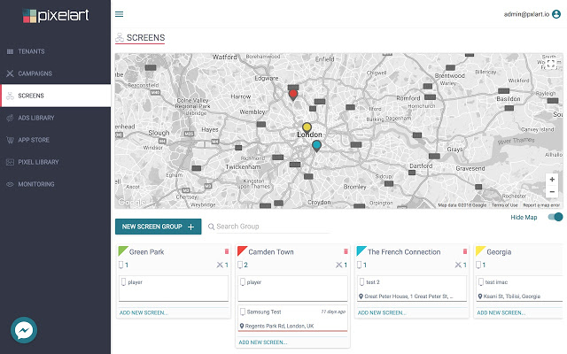Click the French Connection teal color flag
The image size is (567, 354).
(361, 250)
